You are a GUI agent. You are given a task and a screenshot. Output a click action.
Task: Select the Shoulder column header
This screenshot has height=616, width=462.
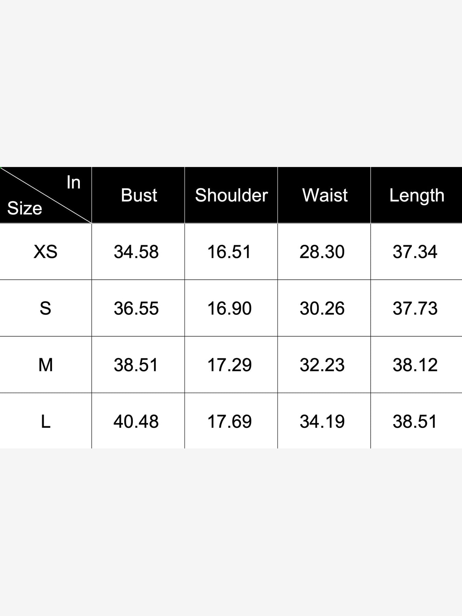point(231,195)
